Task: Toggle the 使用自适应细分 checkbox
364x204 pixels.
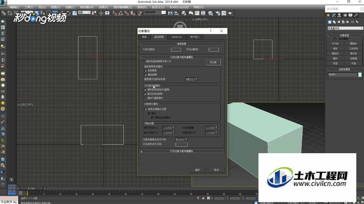Action: (x=152, y=118)
